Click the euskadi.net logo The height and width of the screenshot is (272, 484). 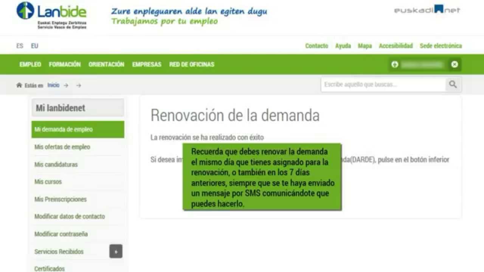pos(427,10)
